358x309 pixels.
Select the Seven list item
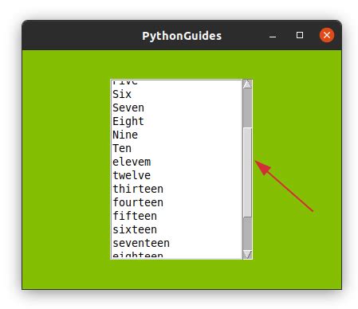[x=176, y=108]
